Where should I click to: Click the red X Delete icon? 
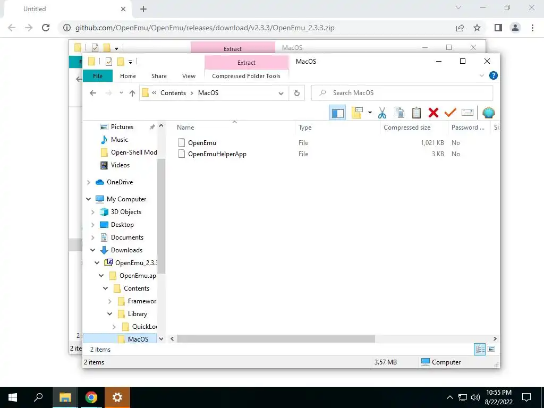[433, 113]
